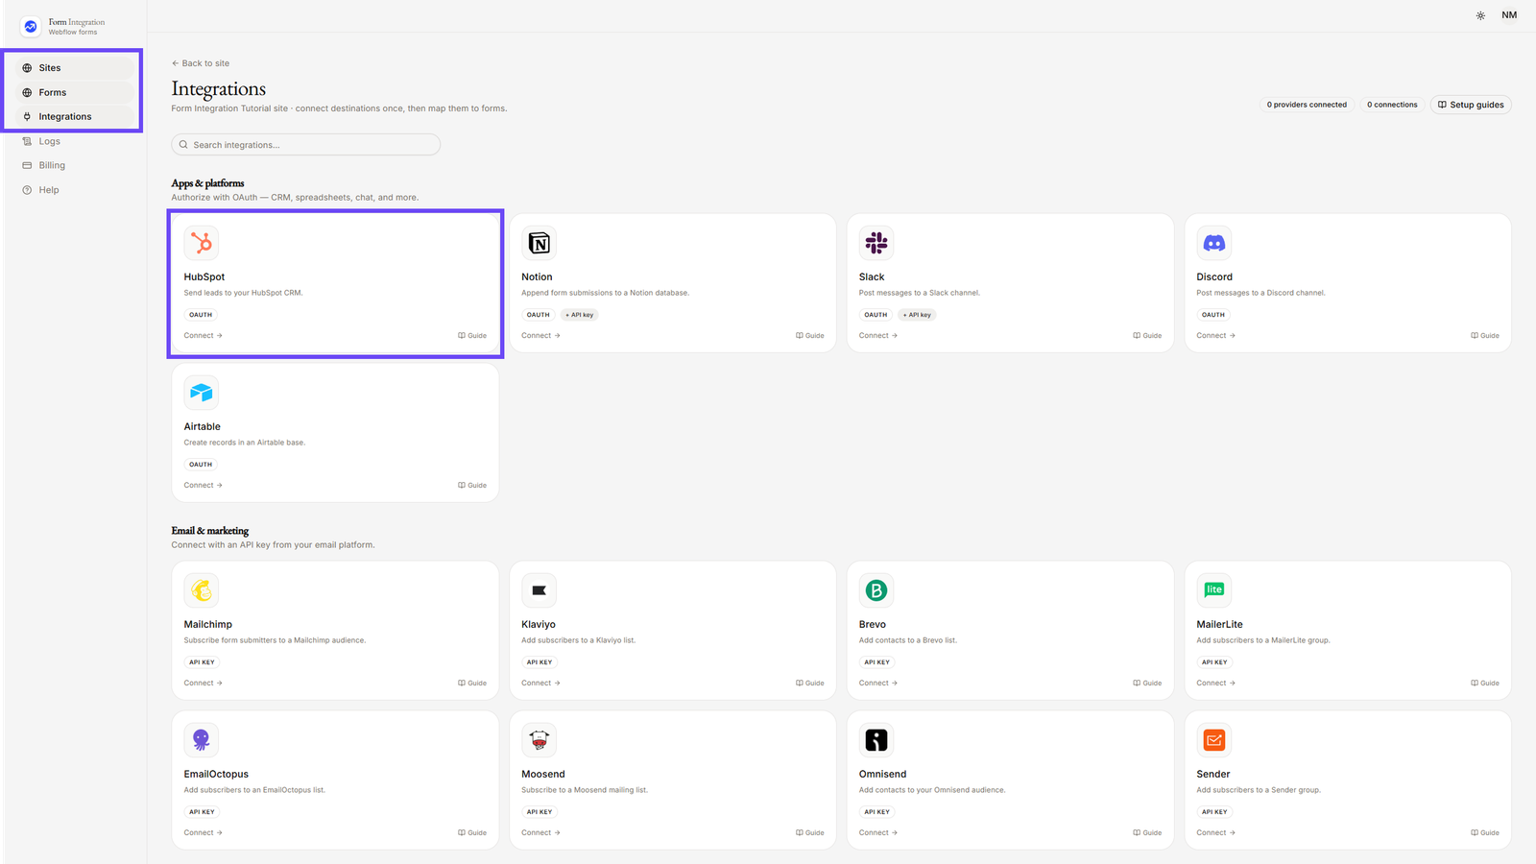The image size is (1536, 864).
Task: Open the Guide for MailerLite
Action: (1485, 684)
